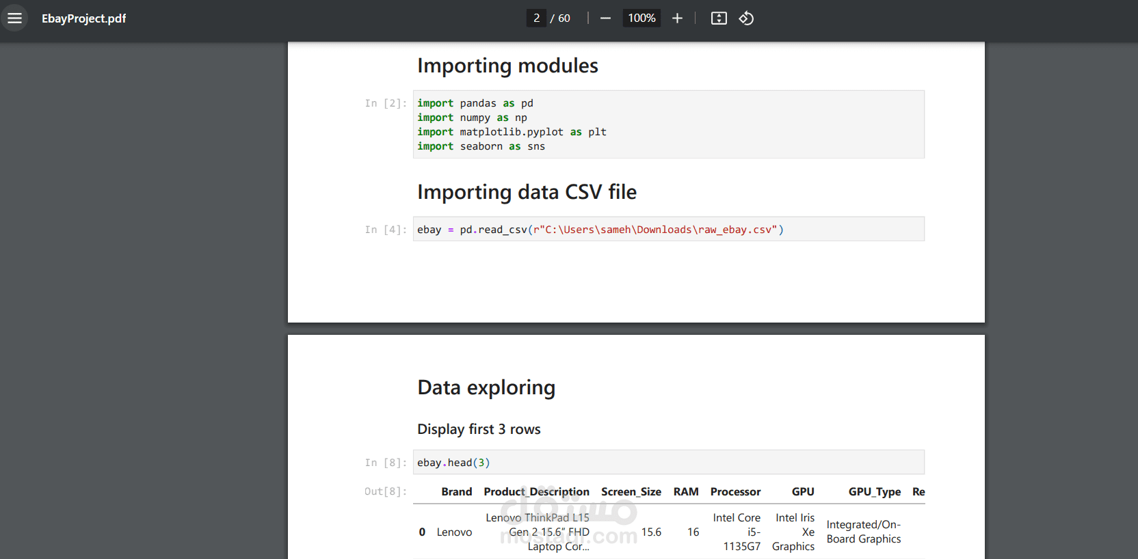Click the Product_Description column header
This screenshot has height=559, width=1138.
[x=536, y=492]
